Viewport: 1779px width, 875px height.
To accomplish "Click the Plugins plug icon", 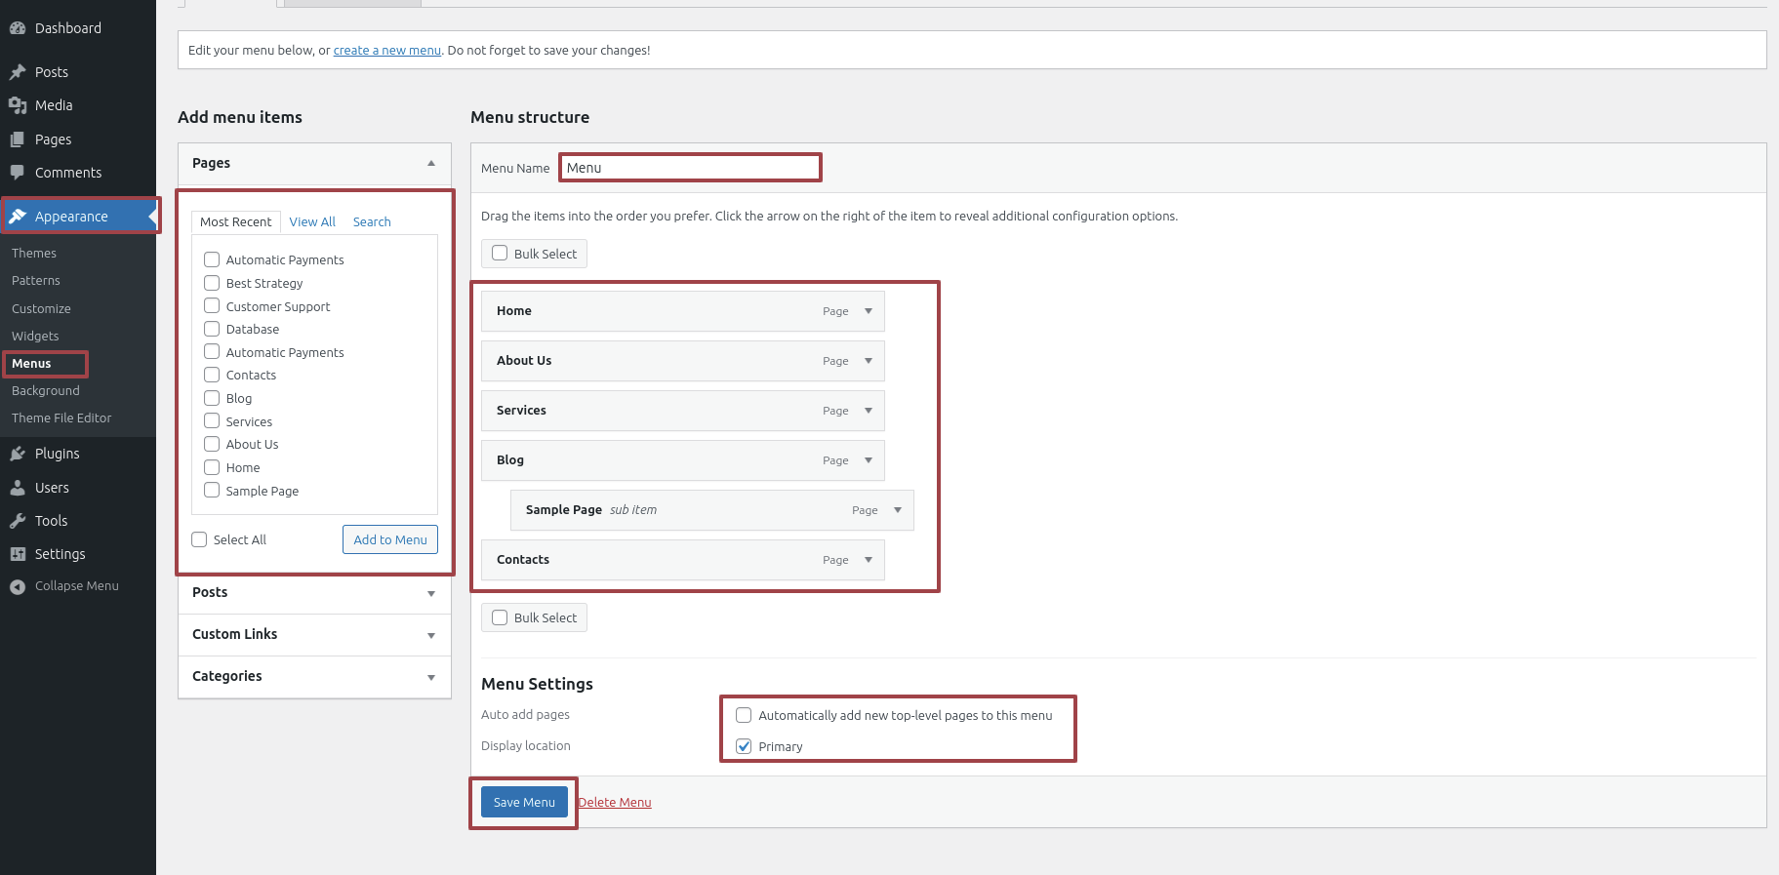I will 18,454.
